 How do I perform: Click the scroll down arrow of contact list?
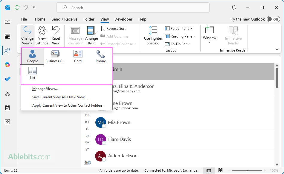(x=277, y=164)
